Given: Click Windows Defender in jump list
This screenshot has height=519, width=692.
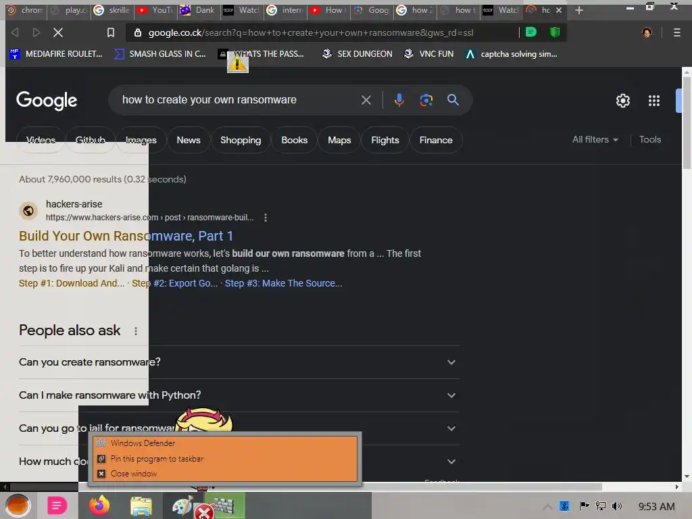Looking at the screenshot, I should pyautogui.click(x=224, y=443).
